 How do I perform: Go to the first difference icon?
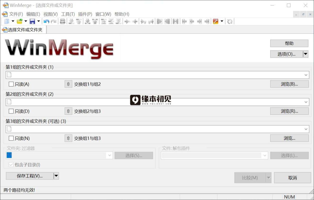[x=104, y=21]
